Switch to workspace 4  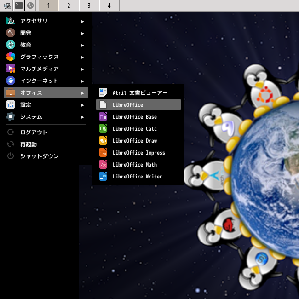pos(109,6)
